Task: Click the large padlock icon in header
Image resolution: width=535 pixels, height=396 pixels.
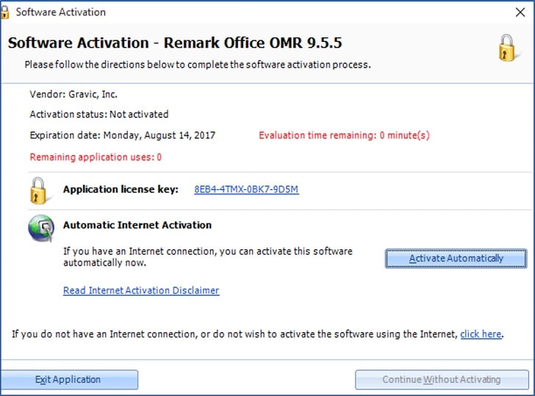Action: 507,48
